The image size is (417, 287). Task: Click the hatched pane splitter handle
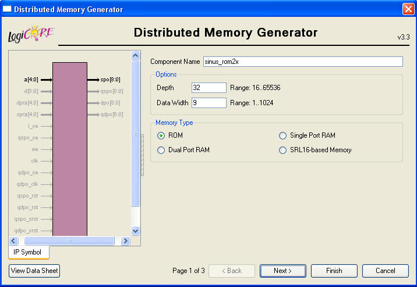[x=142, y=155]
